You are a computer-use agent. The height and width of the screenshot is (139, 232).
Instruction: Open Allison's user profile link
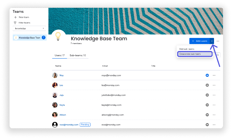[x=63, y=115]
